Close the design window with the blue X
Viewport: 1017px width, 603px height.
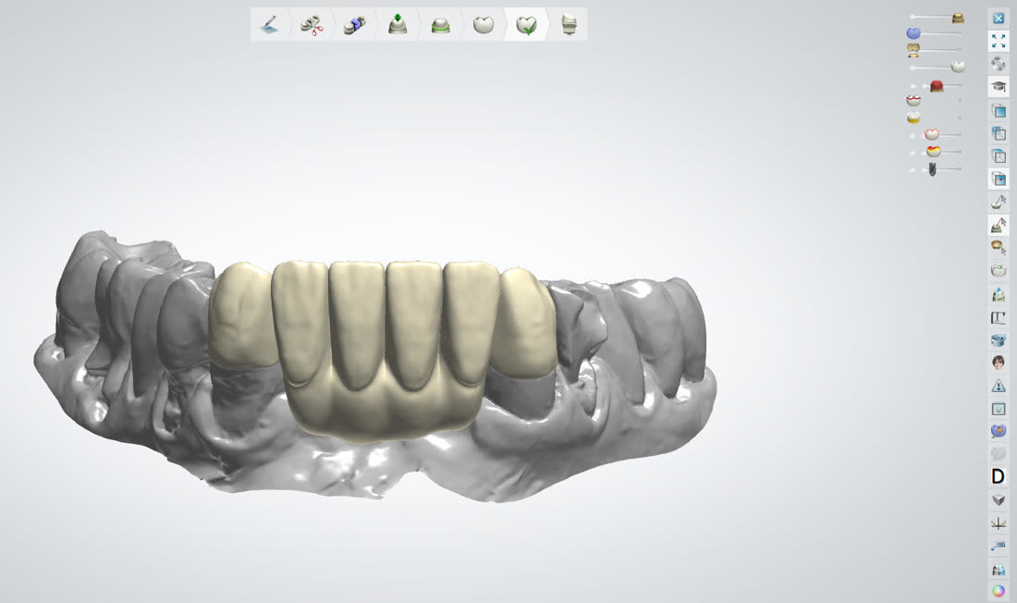999,18
